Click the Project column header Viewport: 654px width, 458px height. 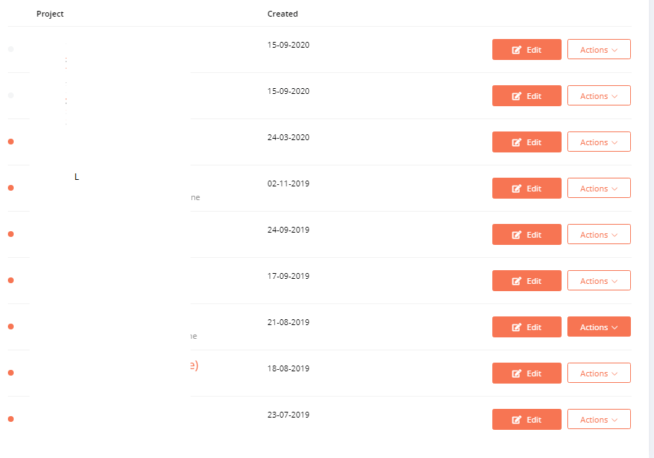pos(50,14)
